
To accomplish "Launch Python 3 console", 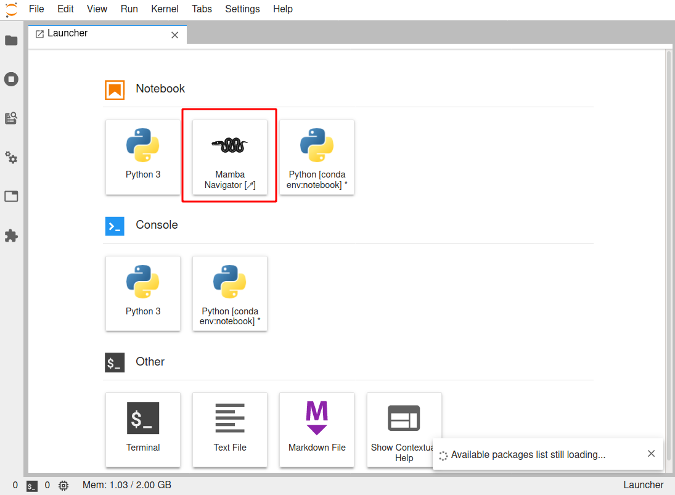I will (143, 293).
